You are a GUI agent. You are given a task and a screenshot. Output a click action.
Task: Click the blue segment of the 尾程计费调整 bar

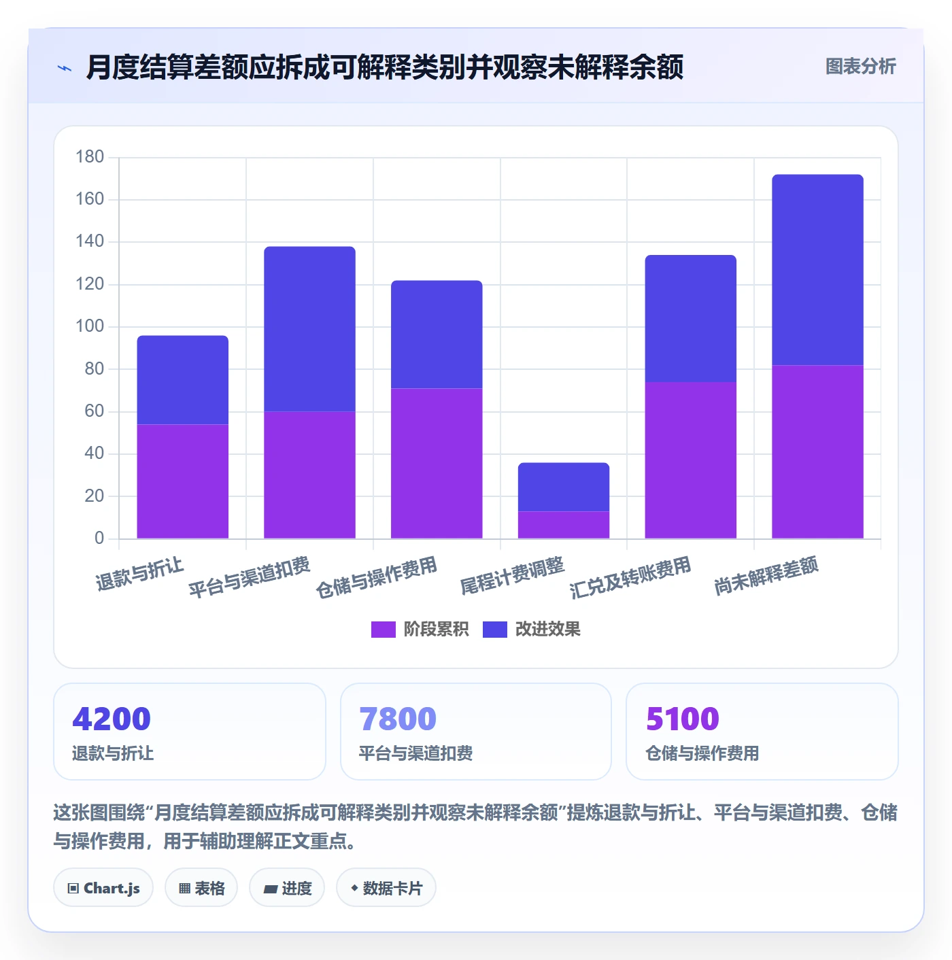(x=564, y=487)
